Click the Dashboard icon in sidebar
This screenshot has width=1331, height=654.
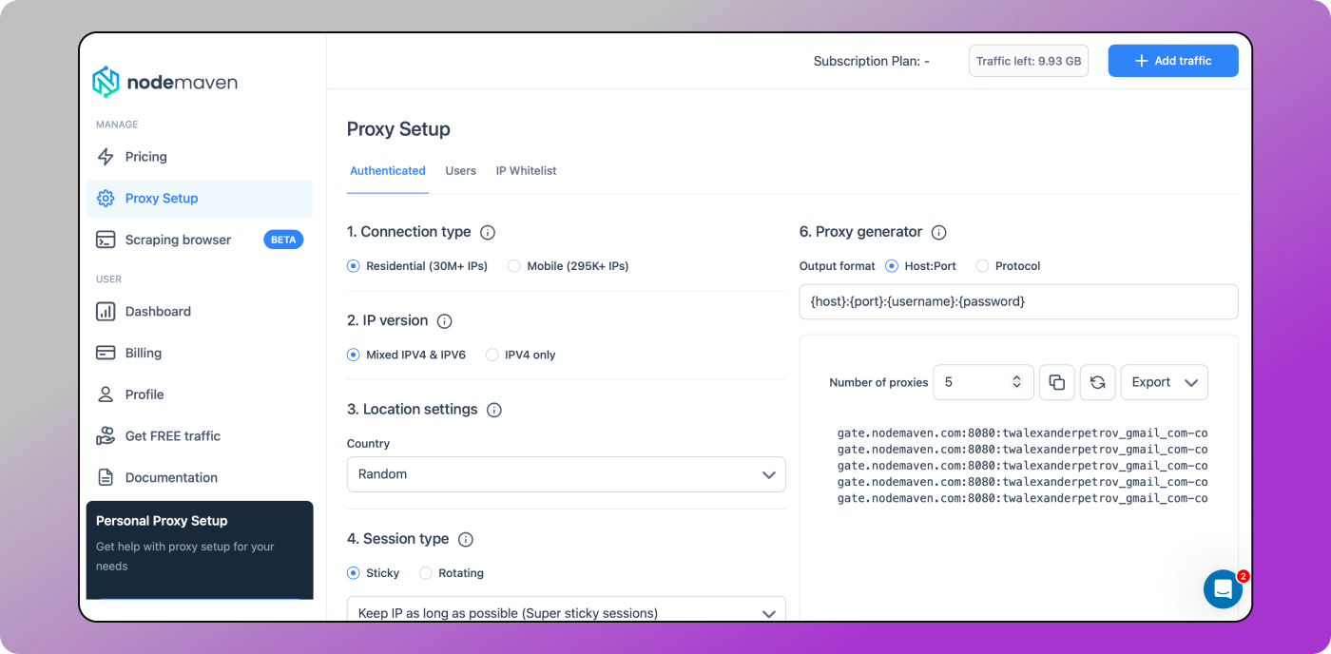coord(106,311)
